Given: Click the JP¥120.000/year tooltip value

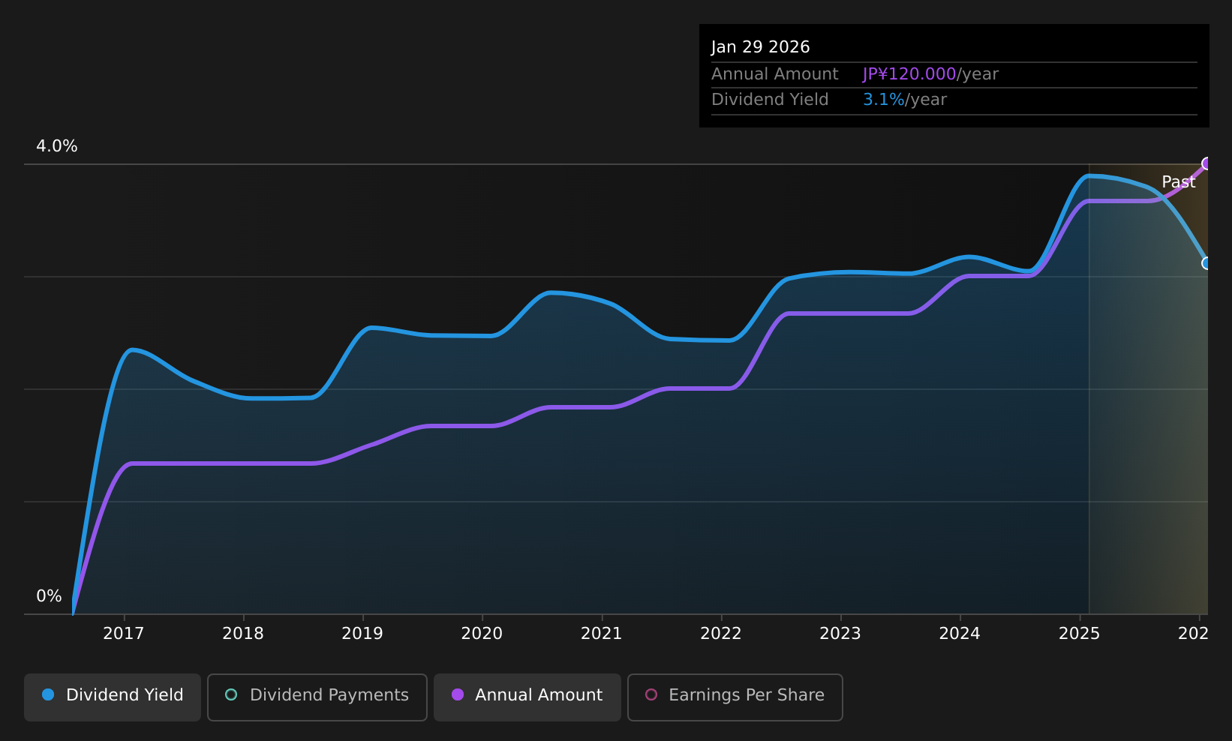Looking at the screenshot, I should tap(930, 74).
